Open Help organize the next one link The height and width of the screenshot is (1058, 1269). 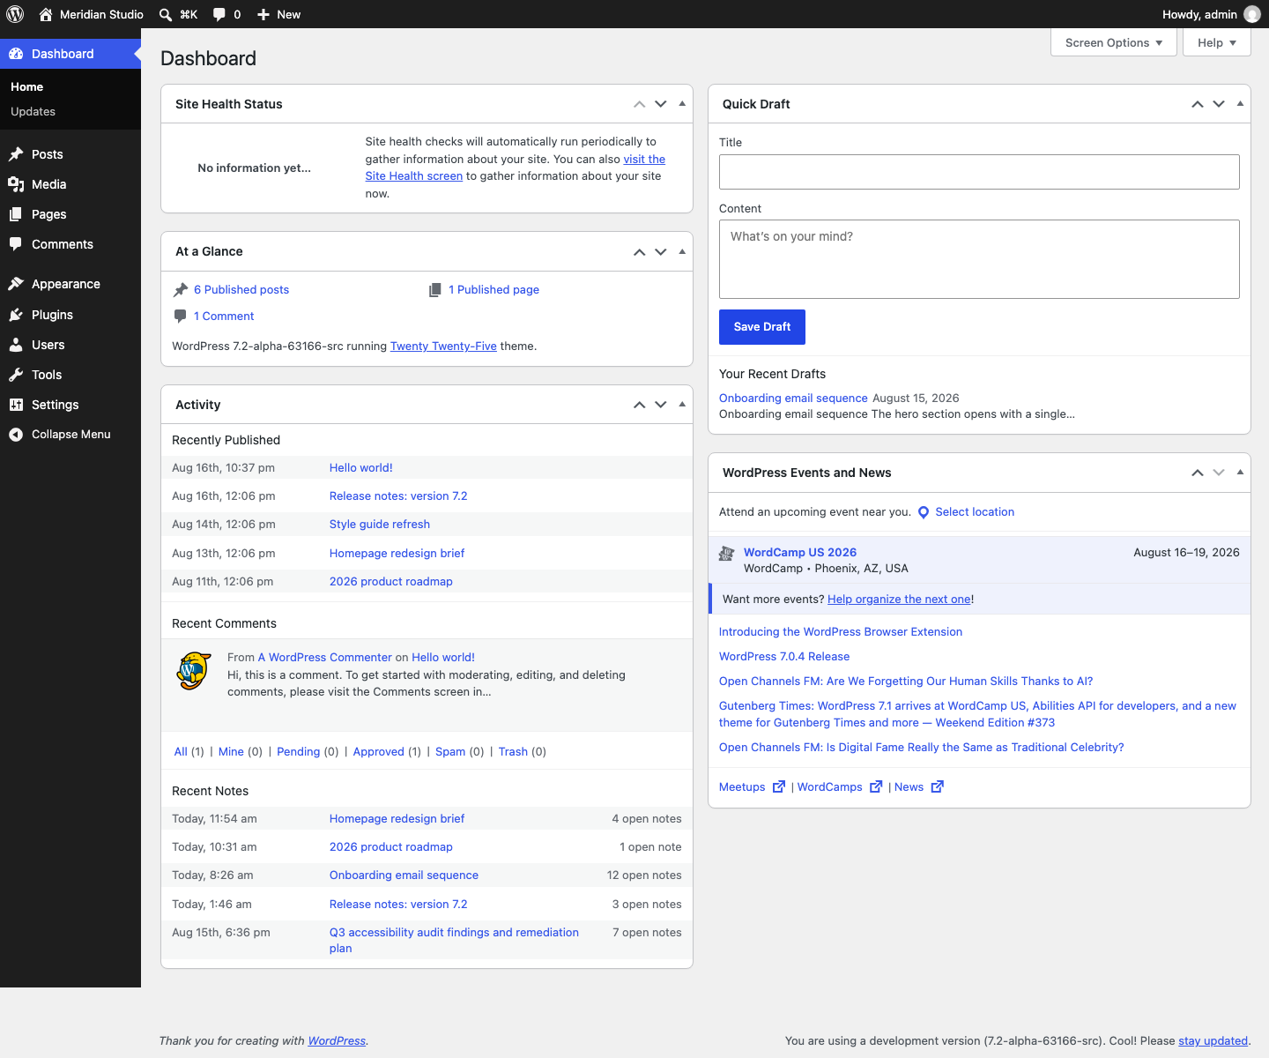point(899,600)
